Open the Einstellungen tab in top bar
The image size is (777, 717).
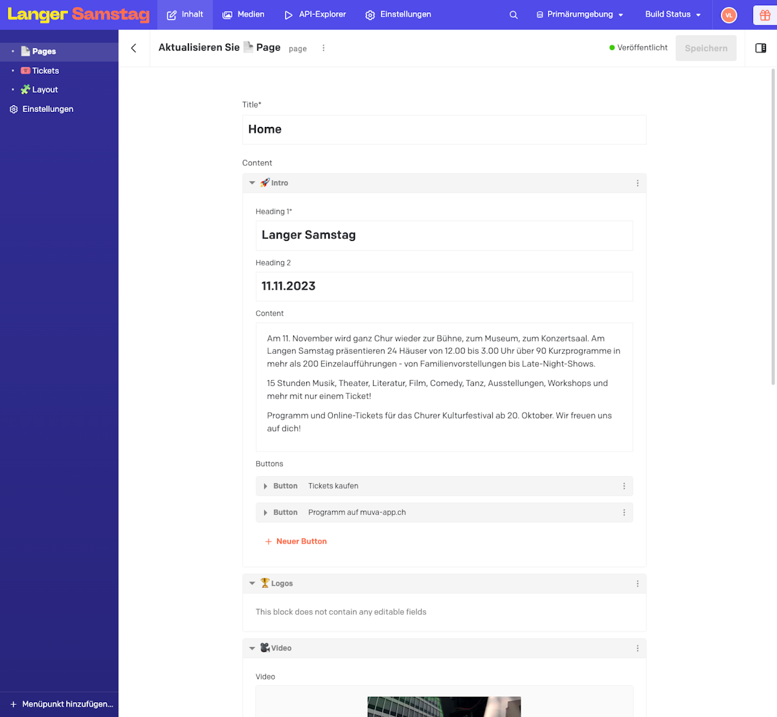tap(398, 14)
